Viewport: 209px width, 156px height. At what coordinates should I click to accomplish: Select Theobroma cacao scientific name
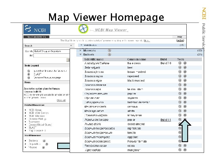96,146
